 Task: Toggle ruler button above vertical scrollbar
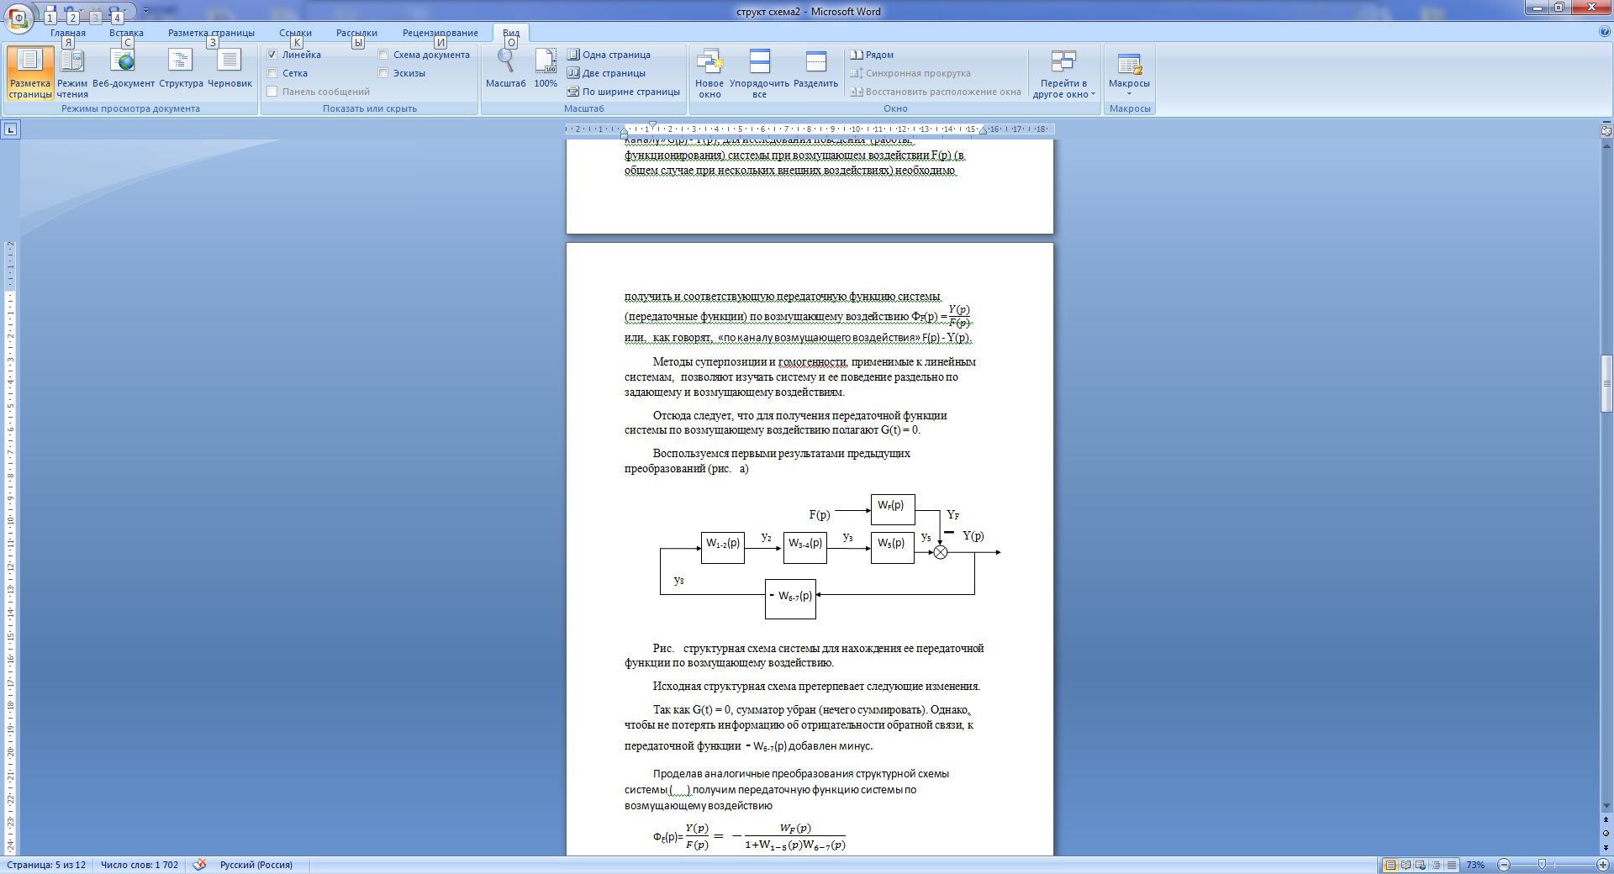1606,130
